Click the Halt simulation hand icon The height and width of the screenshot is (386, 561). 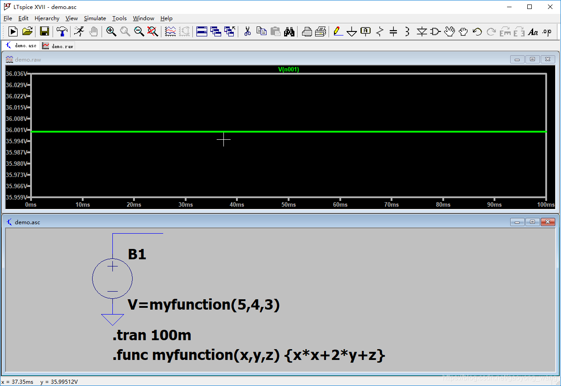pyautogui.click(x=93, y=31)
